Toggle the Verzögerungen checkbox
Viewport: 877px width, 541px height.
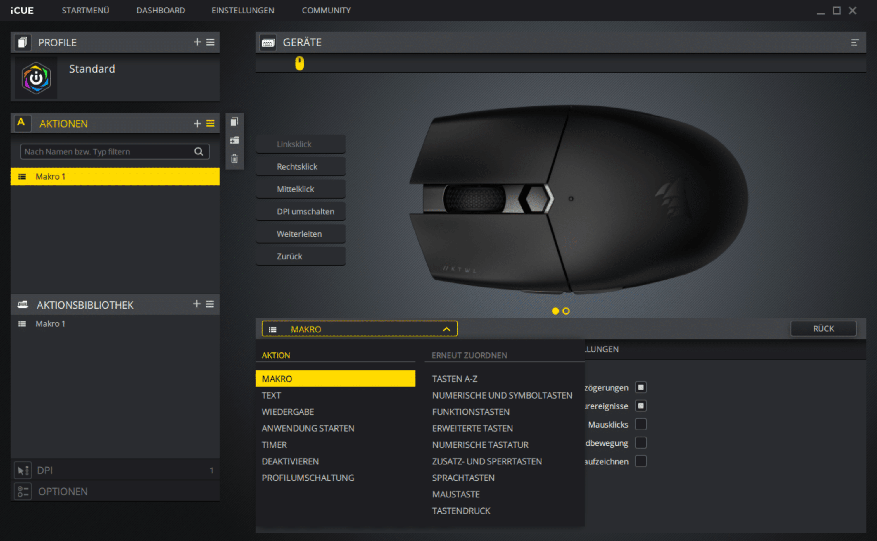[x=641, y=387]
